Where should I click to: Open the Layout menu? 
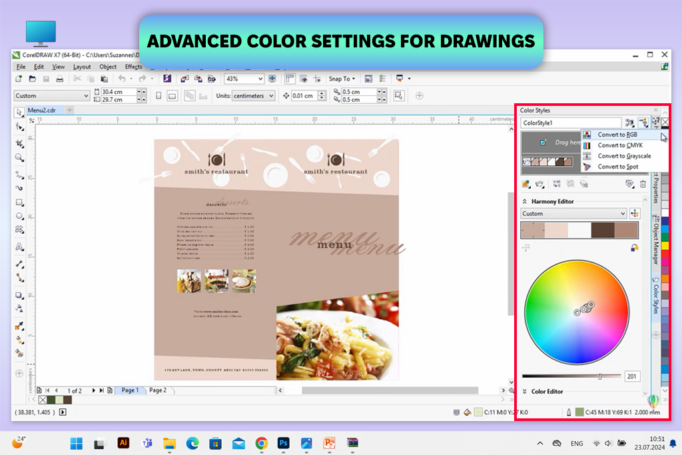point(82,67)
